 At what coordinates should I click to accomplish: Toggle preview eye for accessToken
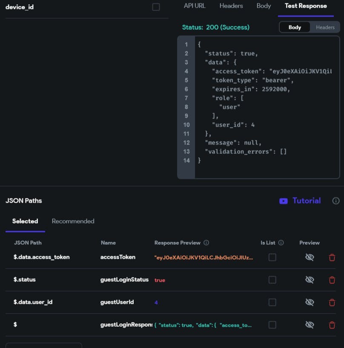coord(310,257)
